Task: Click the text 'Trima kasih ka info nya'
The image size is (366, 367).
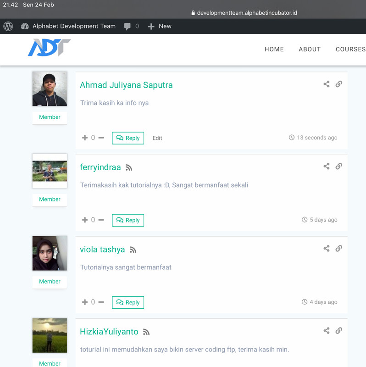Action: point(115,103)
